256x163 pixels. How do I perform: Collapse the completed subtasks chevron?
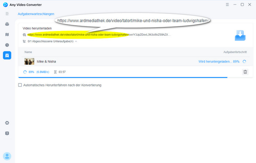76,41
